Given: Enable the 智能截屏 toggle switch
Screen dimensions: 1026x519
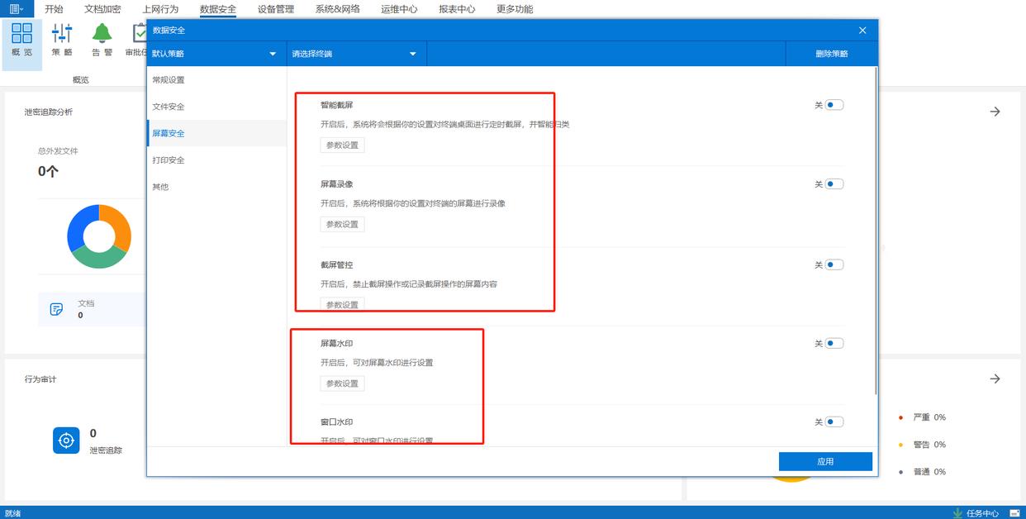Looking at the screenshot, I should coord(834,105).
